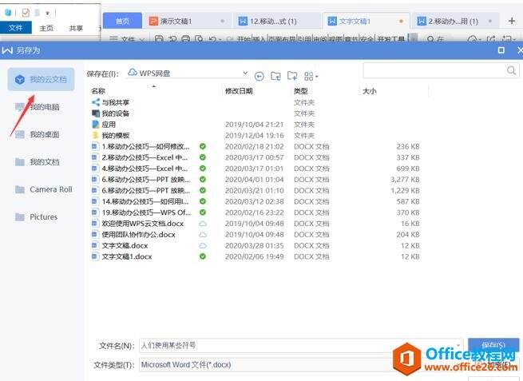This screenshot has width=523, height=381.
Task: Select file 4.移动办公技巧—Excel
Action: pos(145,169)
